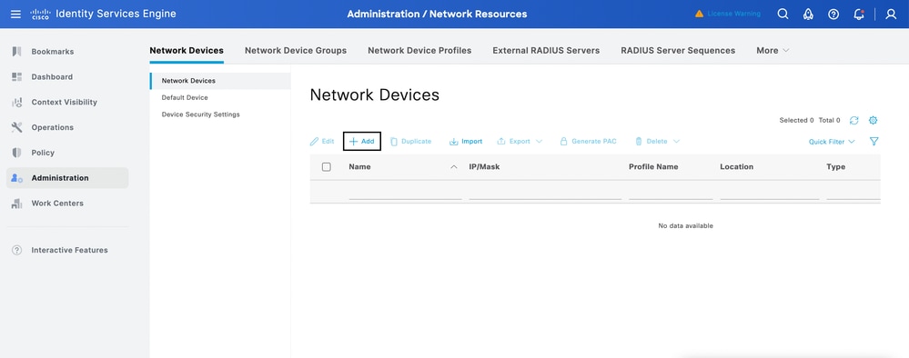This screenshot has width=909, height=358.
Task: Click the Policy shield icon
Action: tap(16, 153)
